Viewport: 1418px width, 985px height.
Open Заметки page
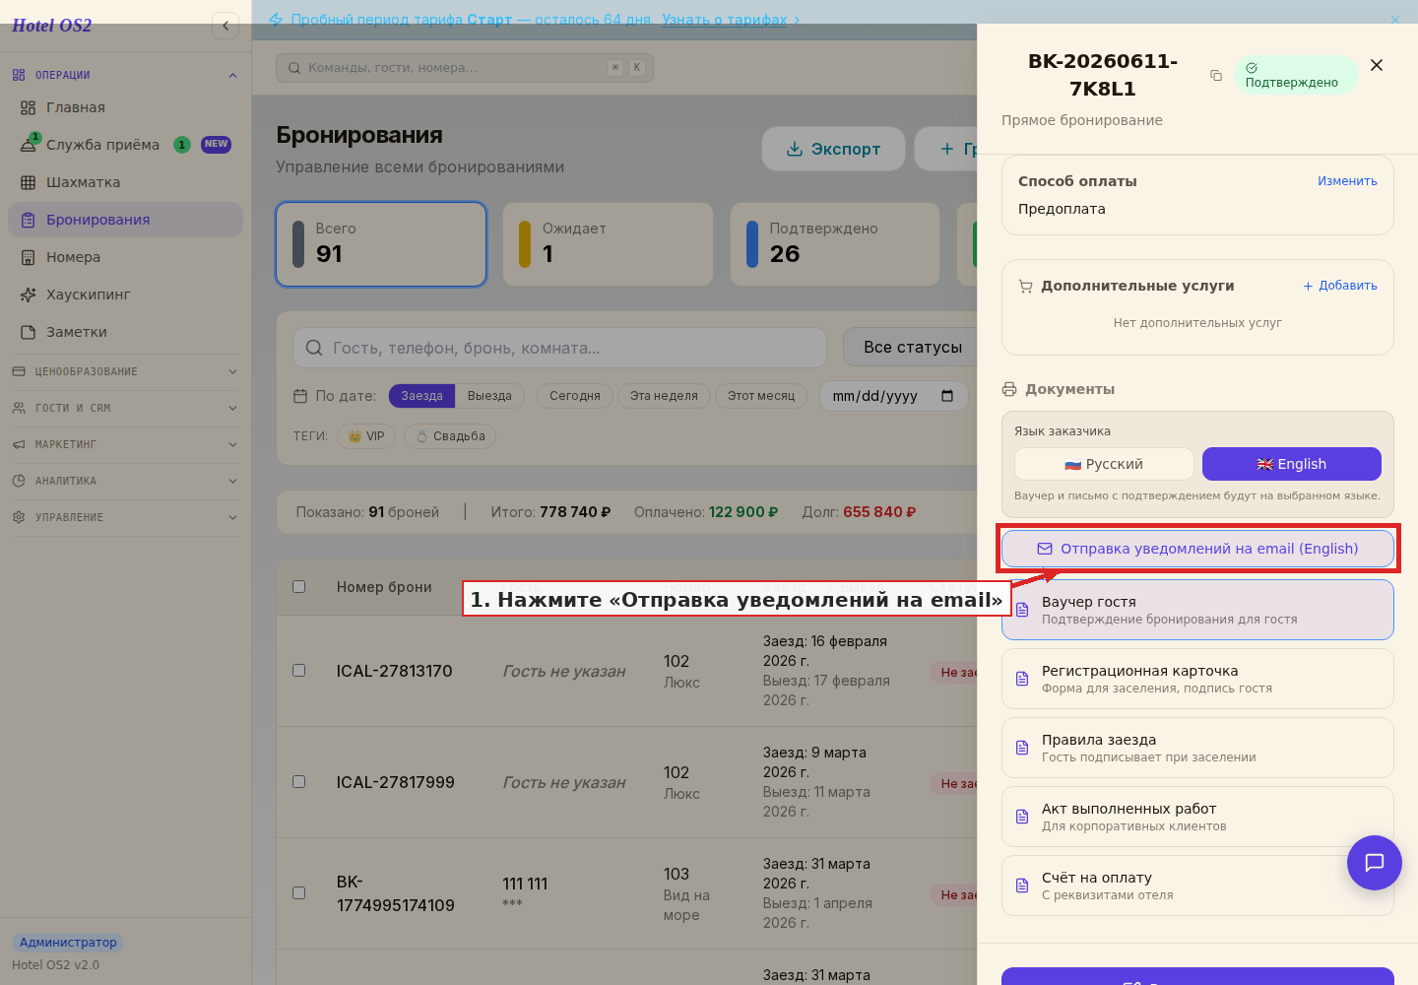(x=125, y=332)
